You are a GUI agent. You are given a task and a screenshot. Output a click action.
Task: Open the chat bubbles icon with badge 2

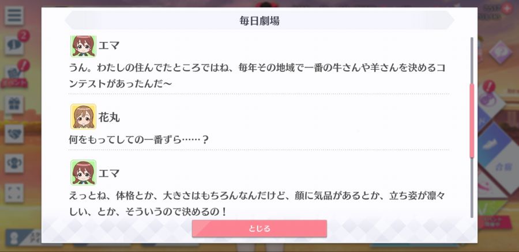click(x=14, y=45)
